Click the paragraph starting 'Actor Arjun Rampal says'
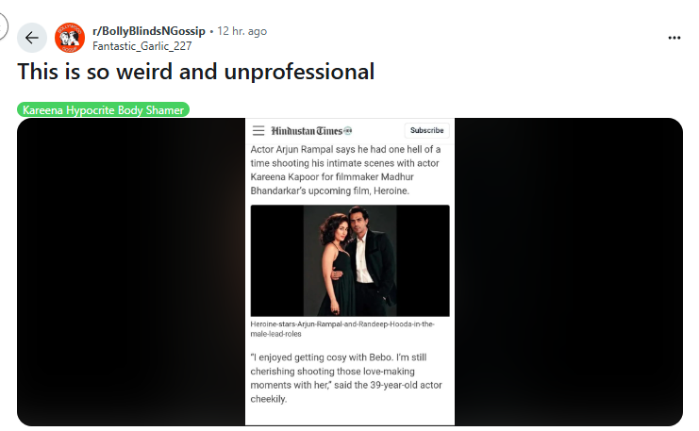 click(345, 170)
